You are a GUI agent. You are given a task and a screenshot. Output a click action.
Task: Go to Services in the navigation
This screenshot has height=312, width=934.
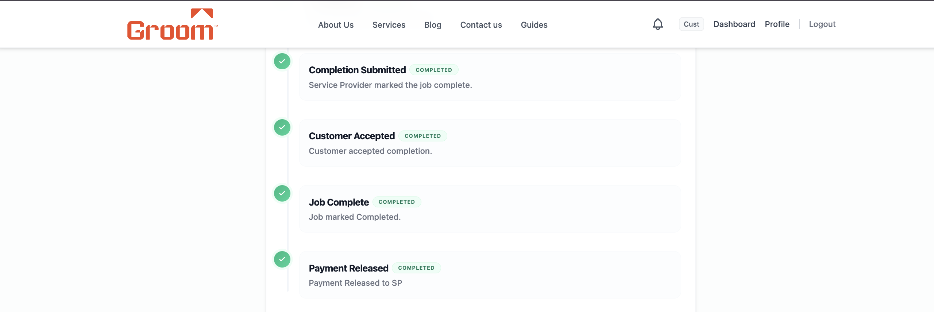coord(389,25)
